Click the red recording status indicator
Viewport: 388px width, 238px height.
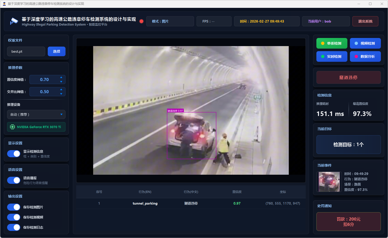point(141,21)
